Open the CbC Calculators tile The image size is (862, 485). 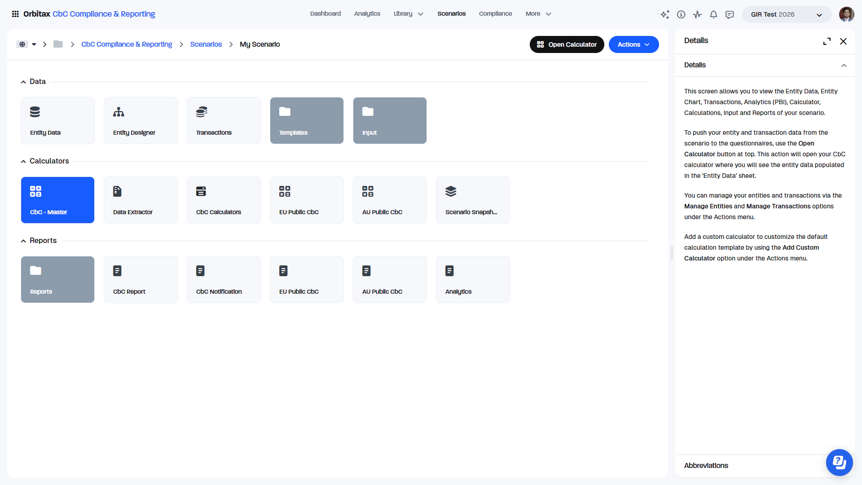pyautogui.click(x=224, y=200)
